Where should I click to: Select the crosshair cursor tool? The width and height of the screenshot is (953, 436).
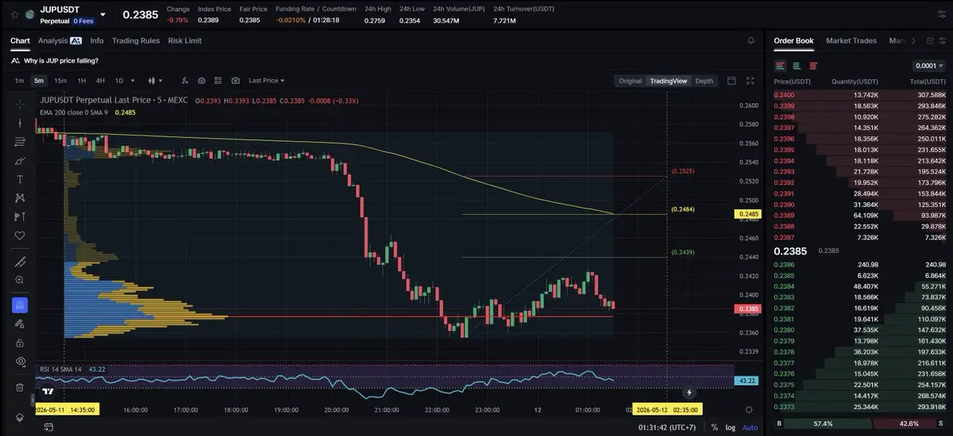(20, 104)
